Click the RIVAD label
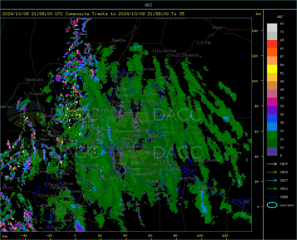The image size is (297, 240). pyautogui.click(x=136, y=163)
